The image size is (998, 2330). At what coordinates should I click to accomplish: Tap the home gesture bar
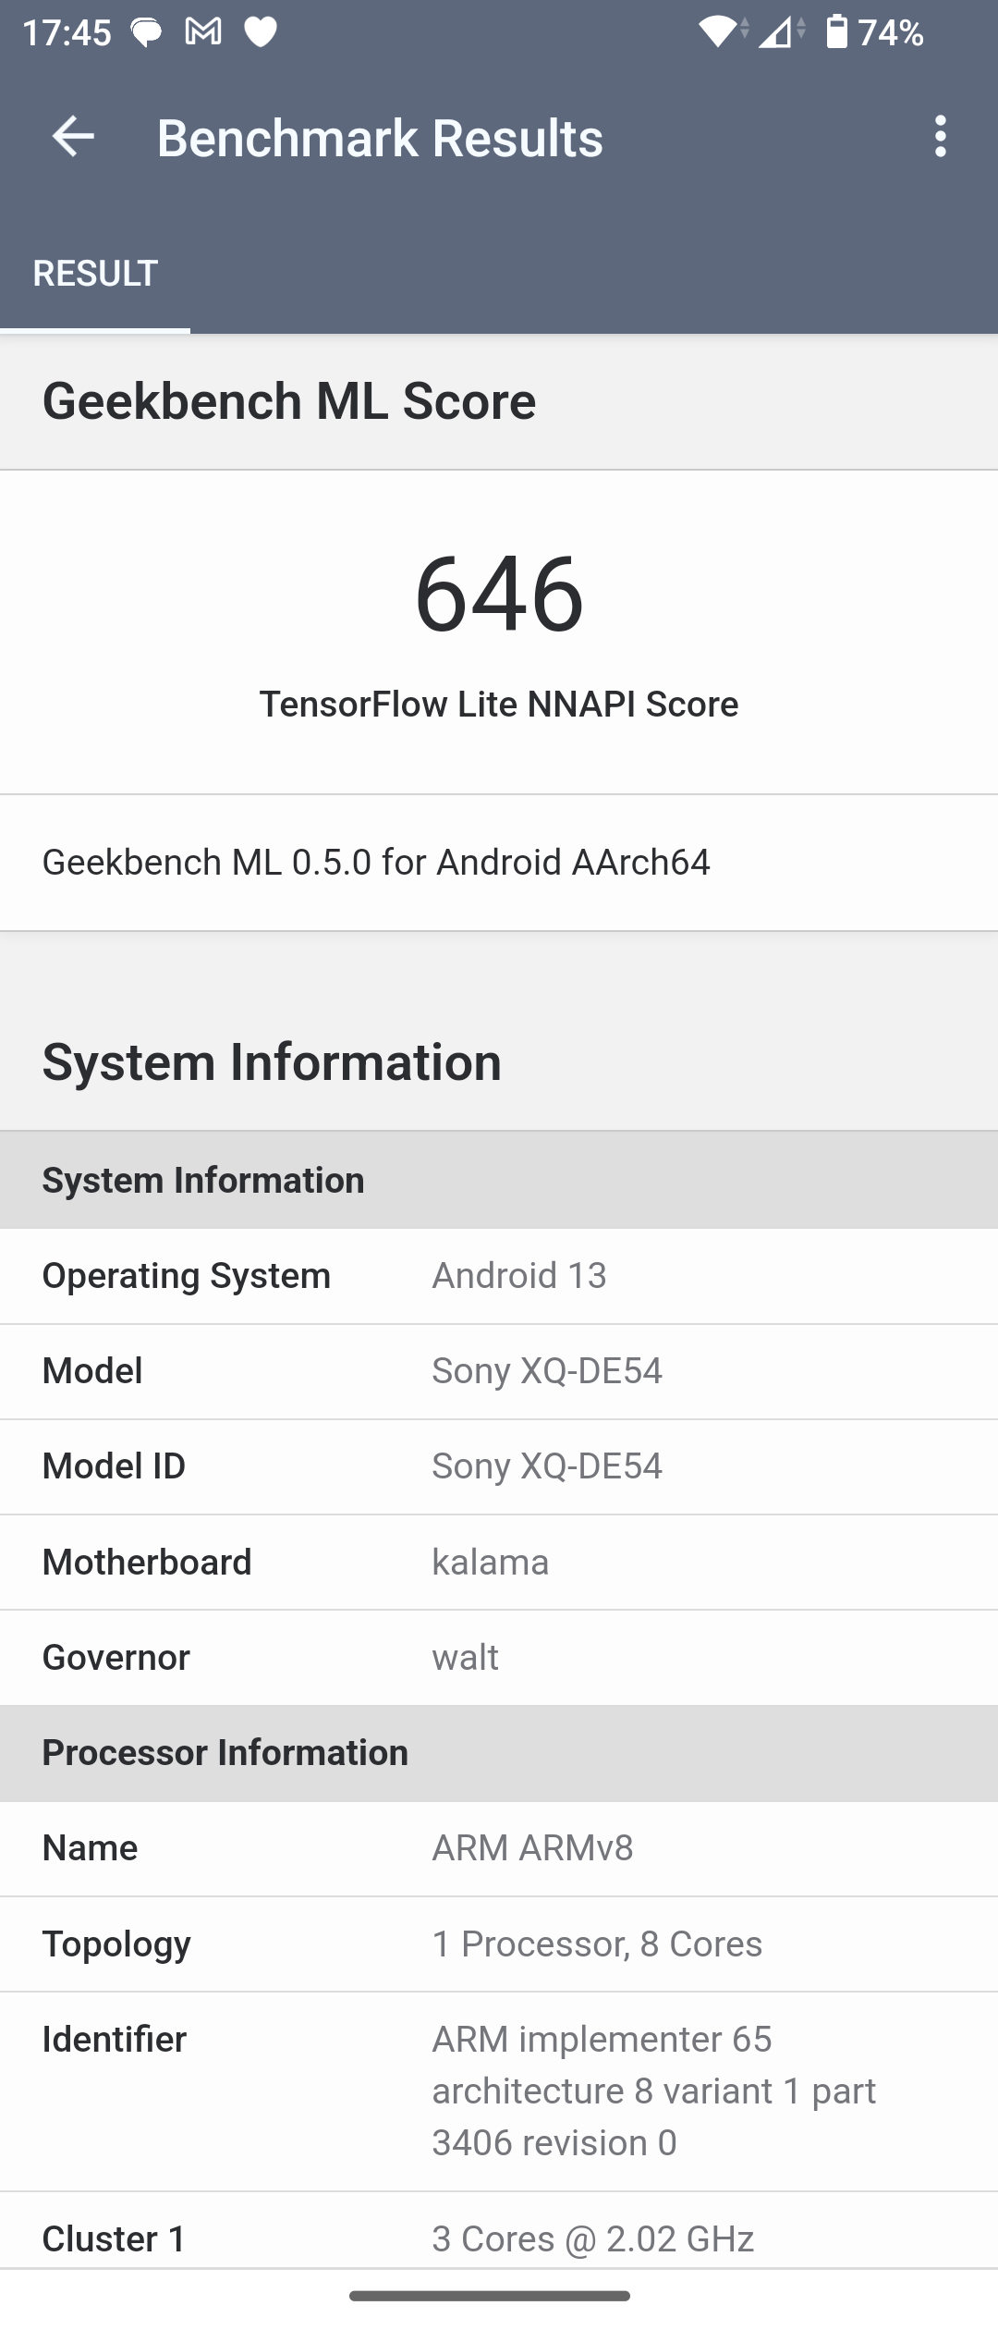pos(490,2296)
